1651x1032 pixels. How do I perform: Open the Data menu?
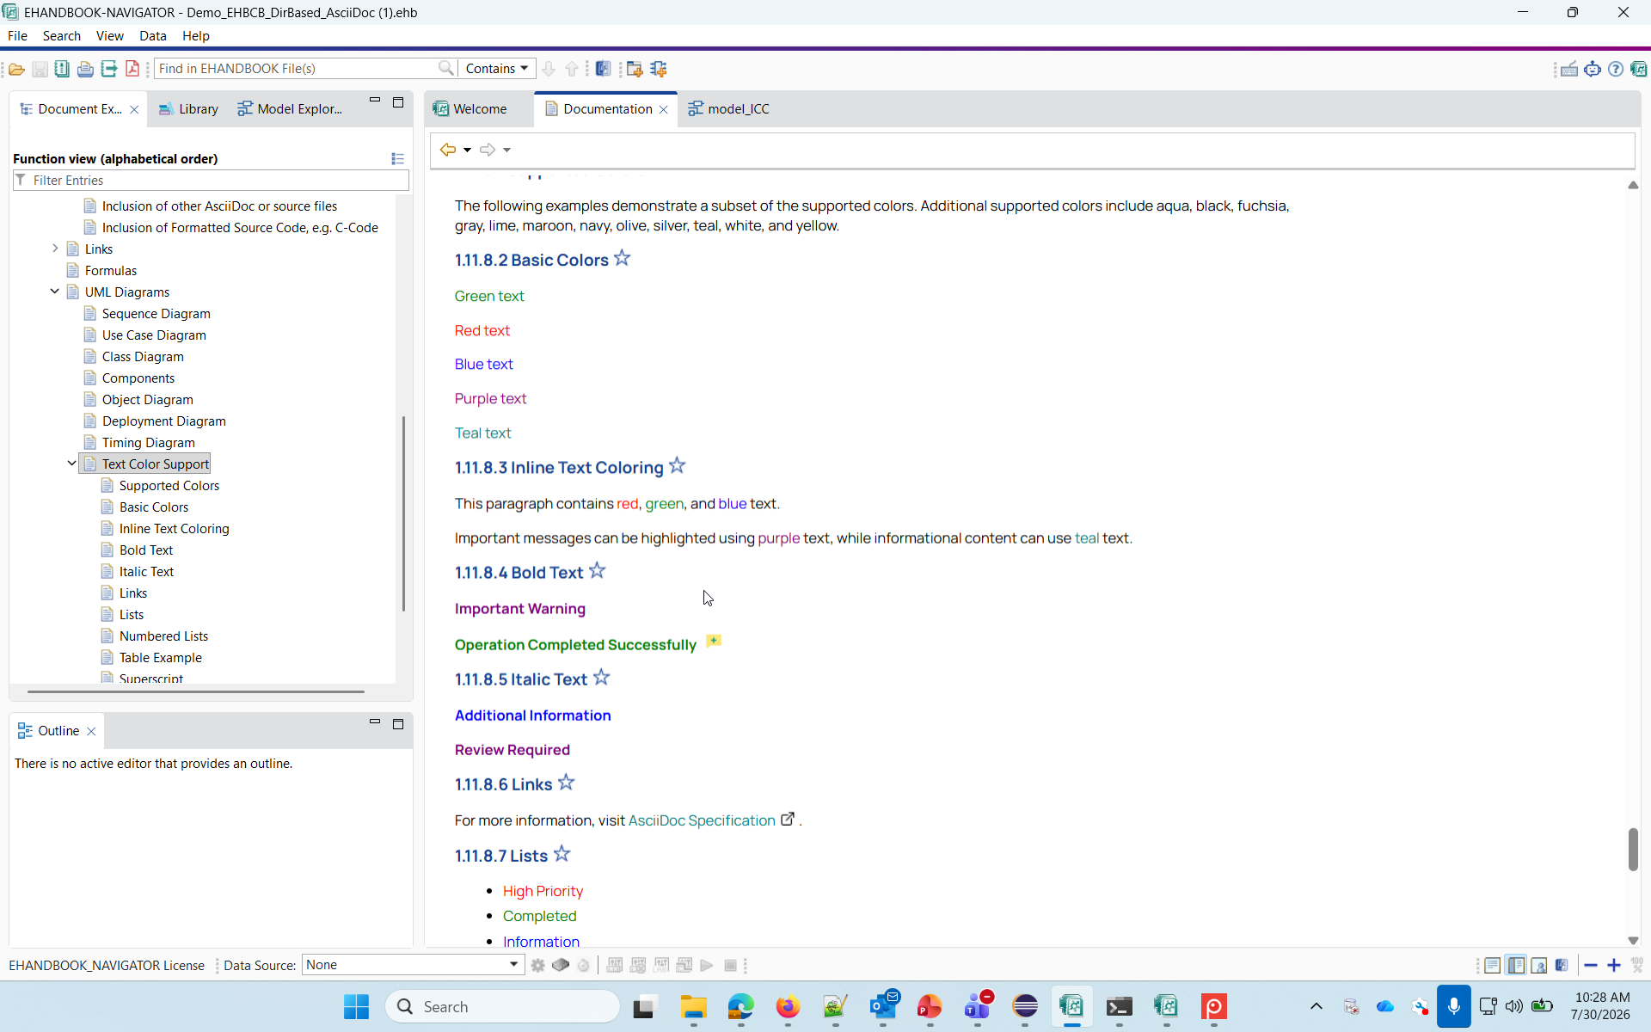[x=153, y=36]
